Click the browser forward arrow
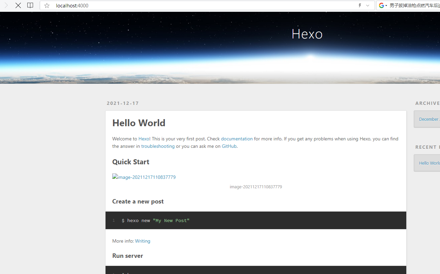Screen dimensions: 440x274 6,5
